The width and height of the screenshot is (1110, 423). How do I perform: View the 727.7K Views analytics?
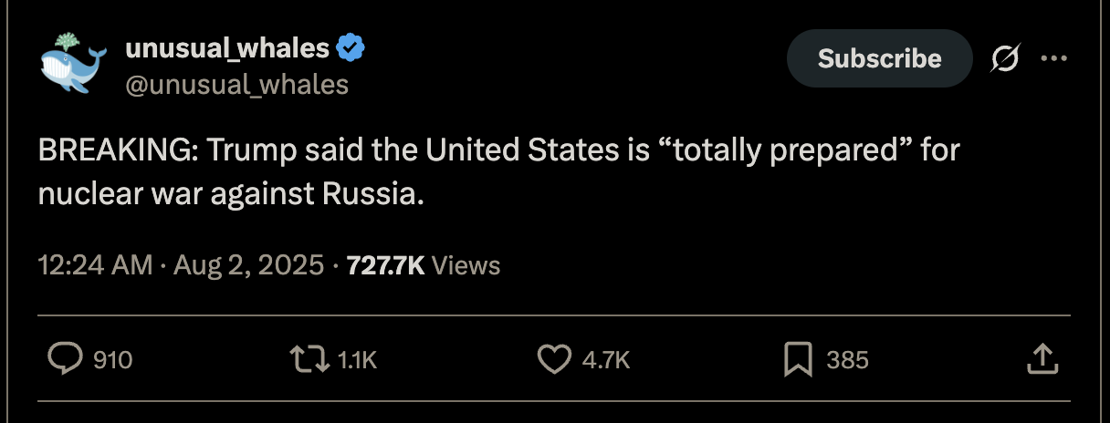(x=424, y=265)
